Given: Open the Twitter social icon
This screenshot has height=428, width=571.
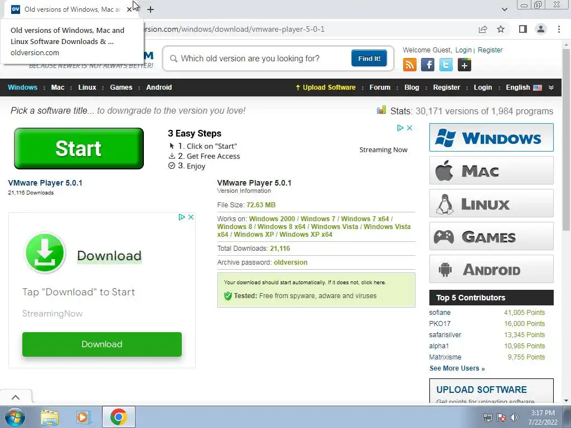Looking at the screenshot, I should [446, 65].
